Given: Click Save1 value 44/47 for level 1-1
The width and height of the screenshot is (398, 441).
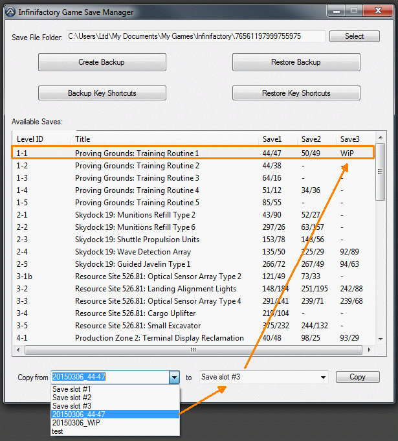Looking at the screenshot, I should (272, 153).
